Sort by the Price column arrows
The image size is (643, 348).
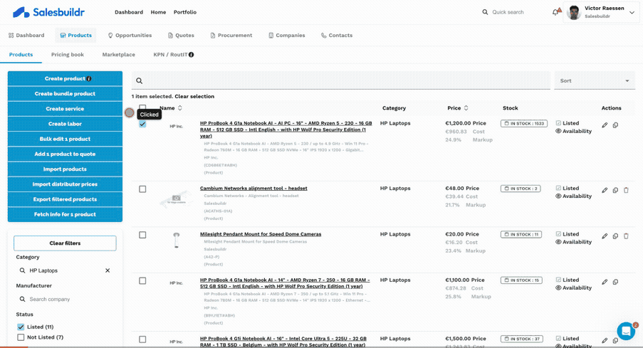(x=466, y=108)
